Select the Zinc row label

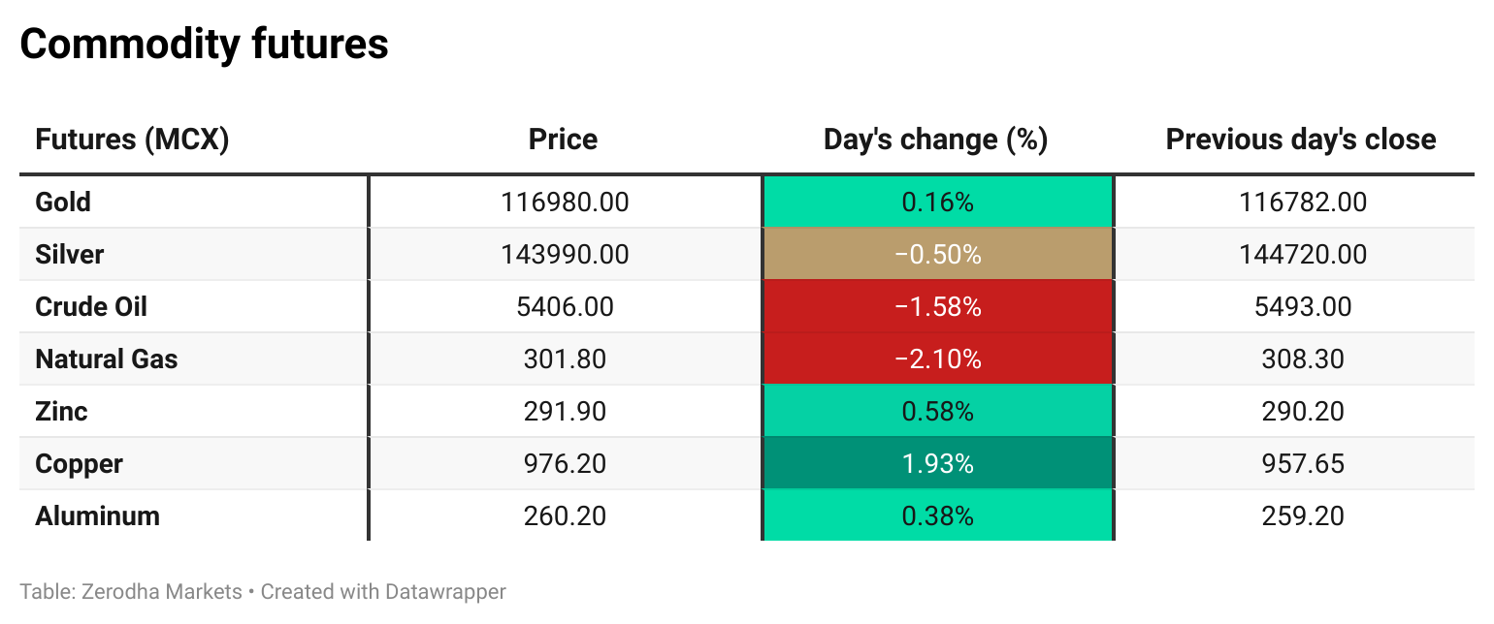[x=61, y=412]
